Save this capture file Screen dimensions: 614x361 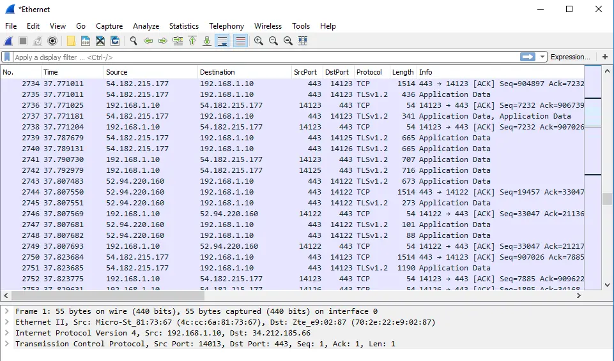point(86,41)
